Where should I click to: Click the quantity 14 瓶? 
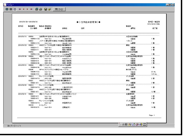click(x=153, y=107)
